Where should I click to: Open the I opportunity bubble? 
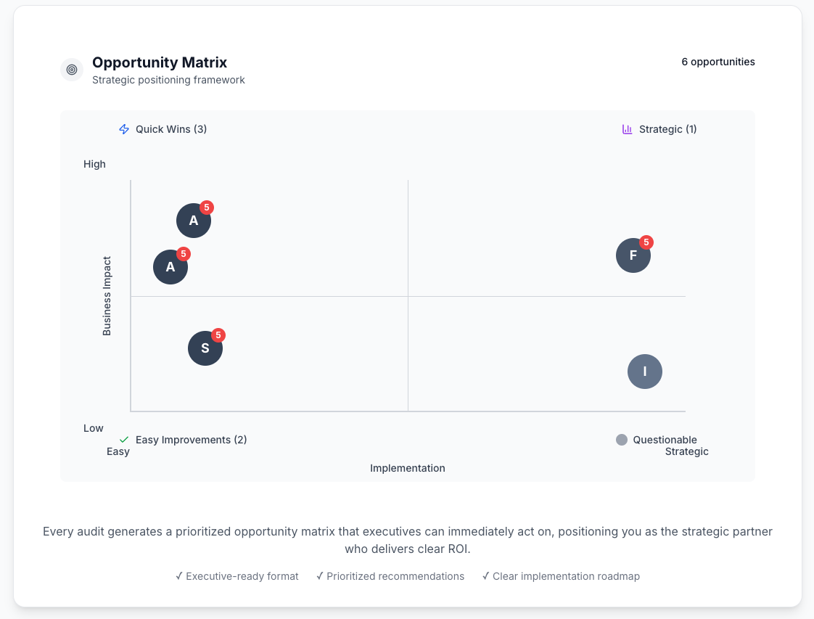coord(645,372)
